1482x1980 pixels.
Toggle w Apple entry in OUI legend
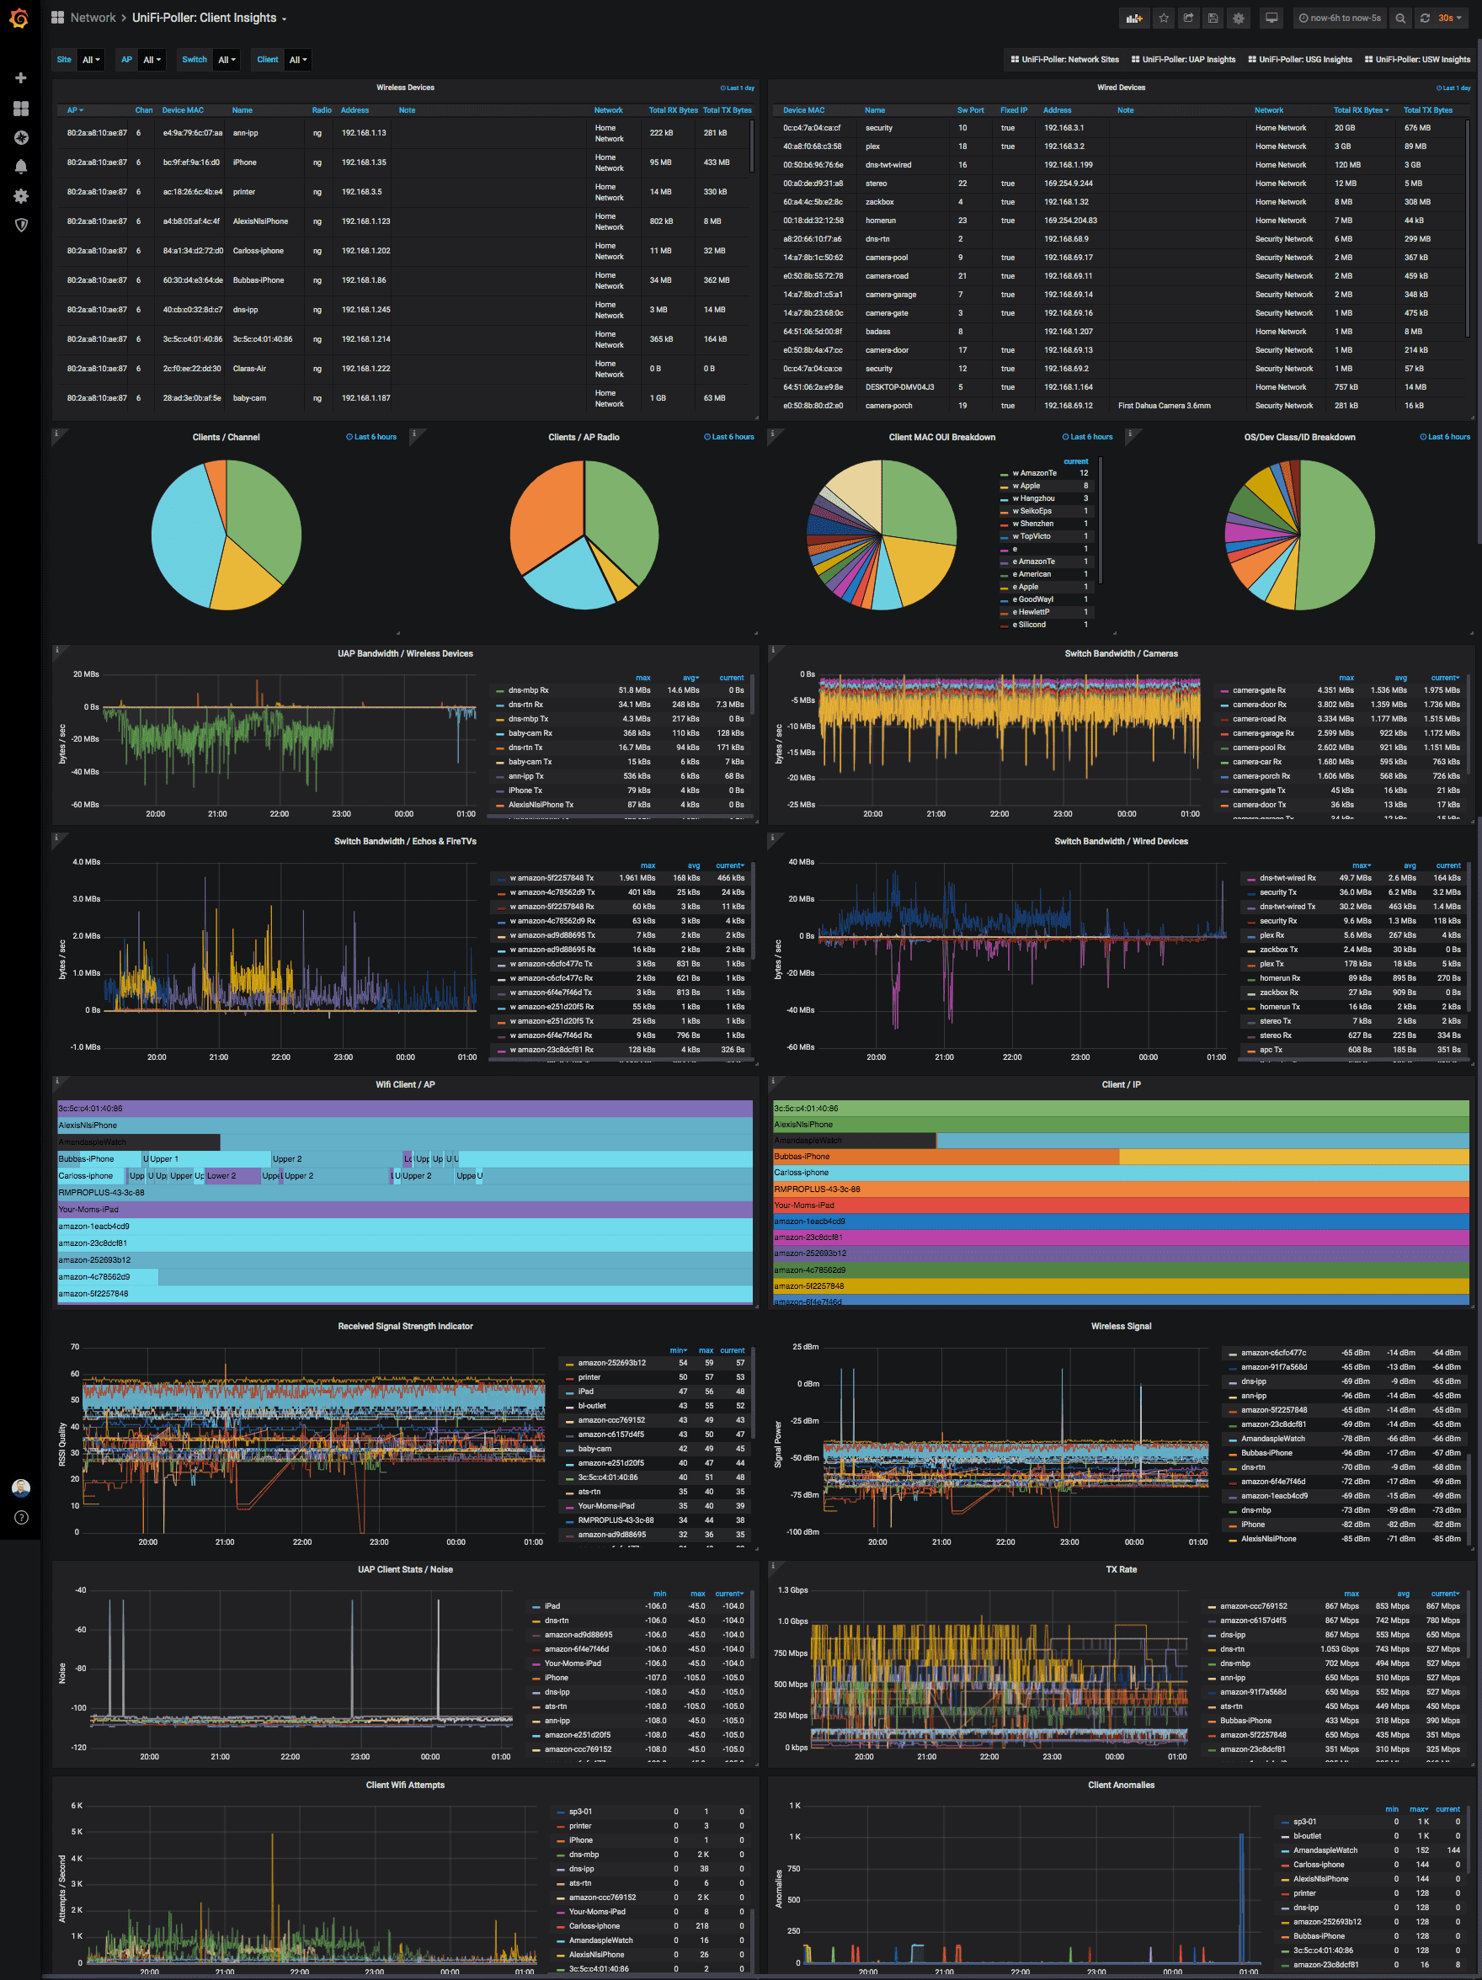1026,486
